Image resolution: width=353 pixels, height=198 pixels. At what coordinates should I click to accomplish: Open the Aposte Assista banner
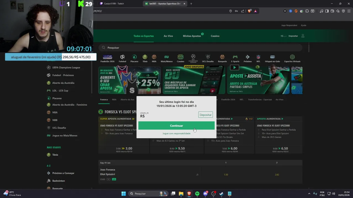coord(258,80)
